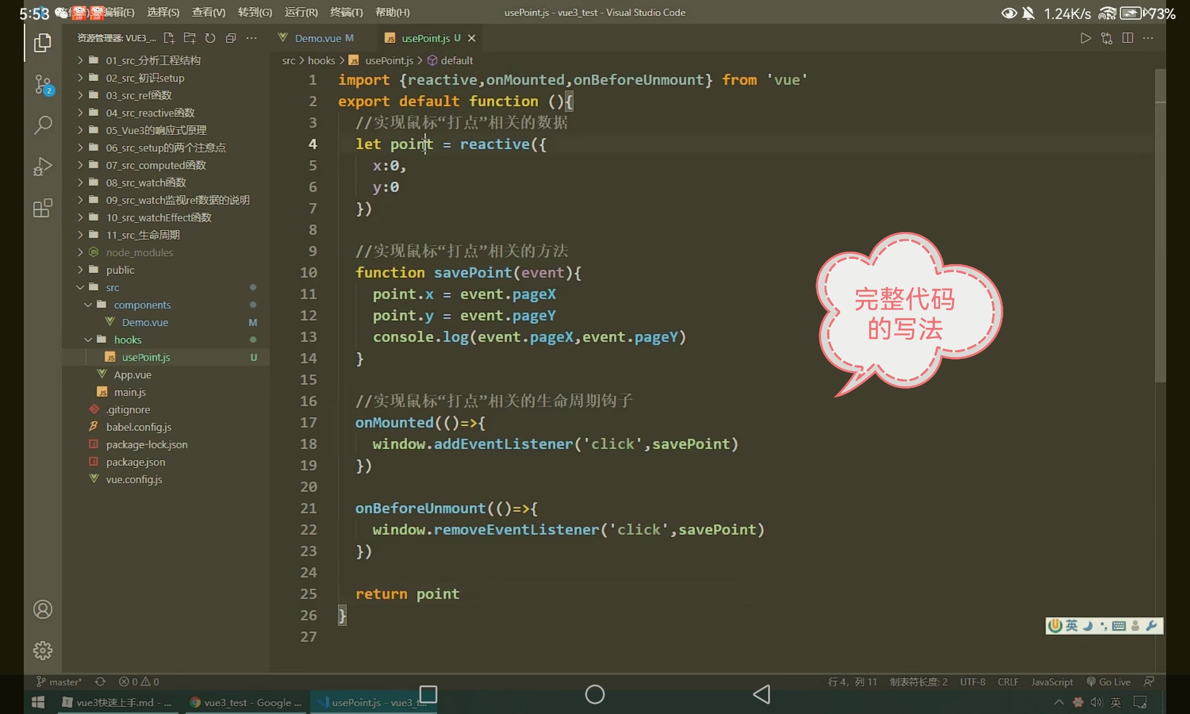Open the 终端(T) menu
This screenshot has height=714, width=1190.
pos(346,12)
